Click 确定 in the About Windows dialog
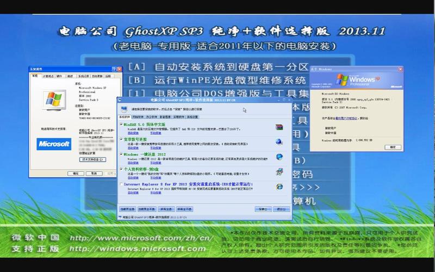Screen dimensions: 435x272 click(393, 147)
